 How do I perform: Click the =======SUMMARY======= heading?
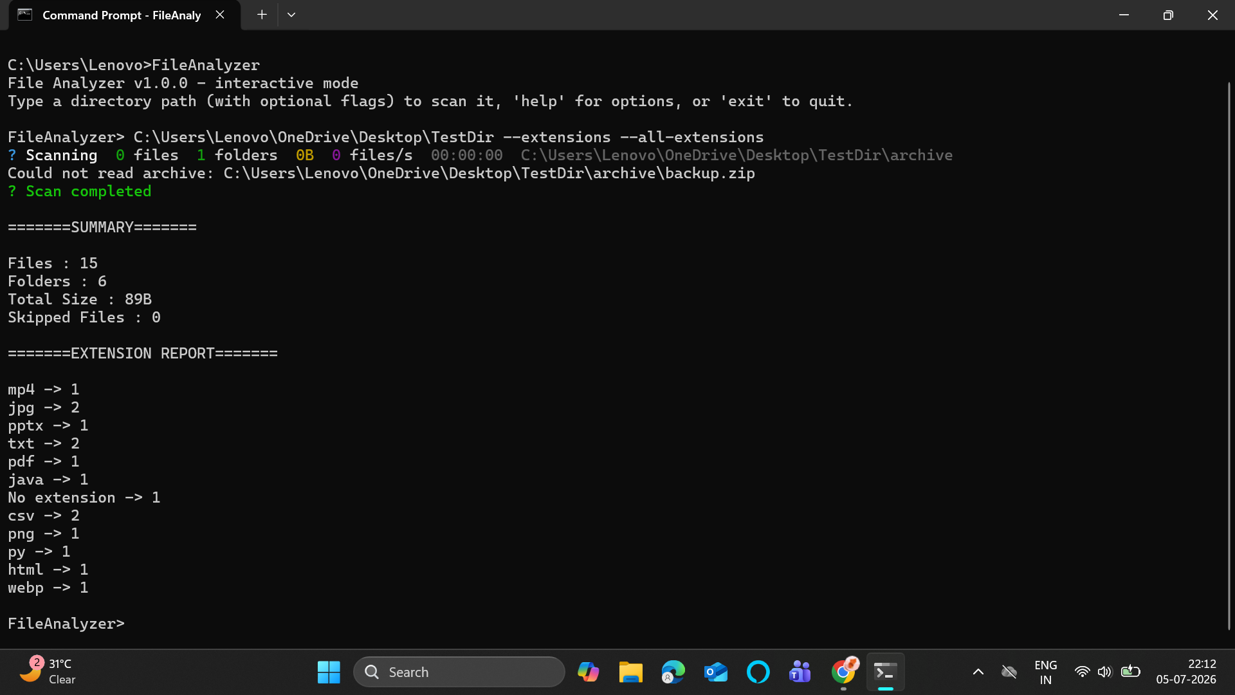102,227
